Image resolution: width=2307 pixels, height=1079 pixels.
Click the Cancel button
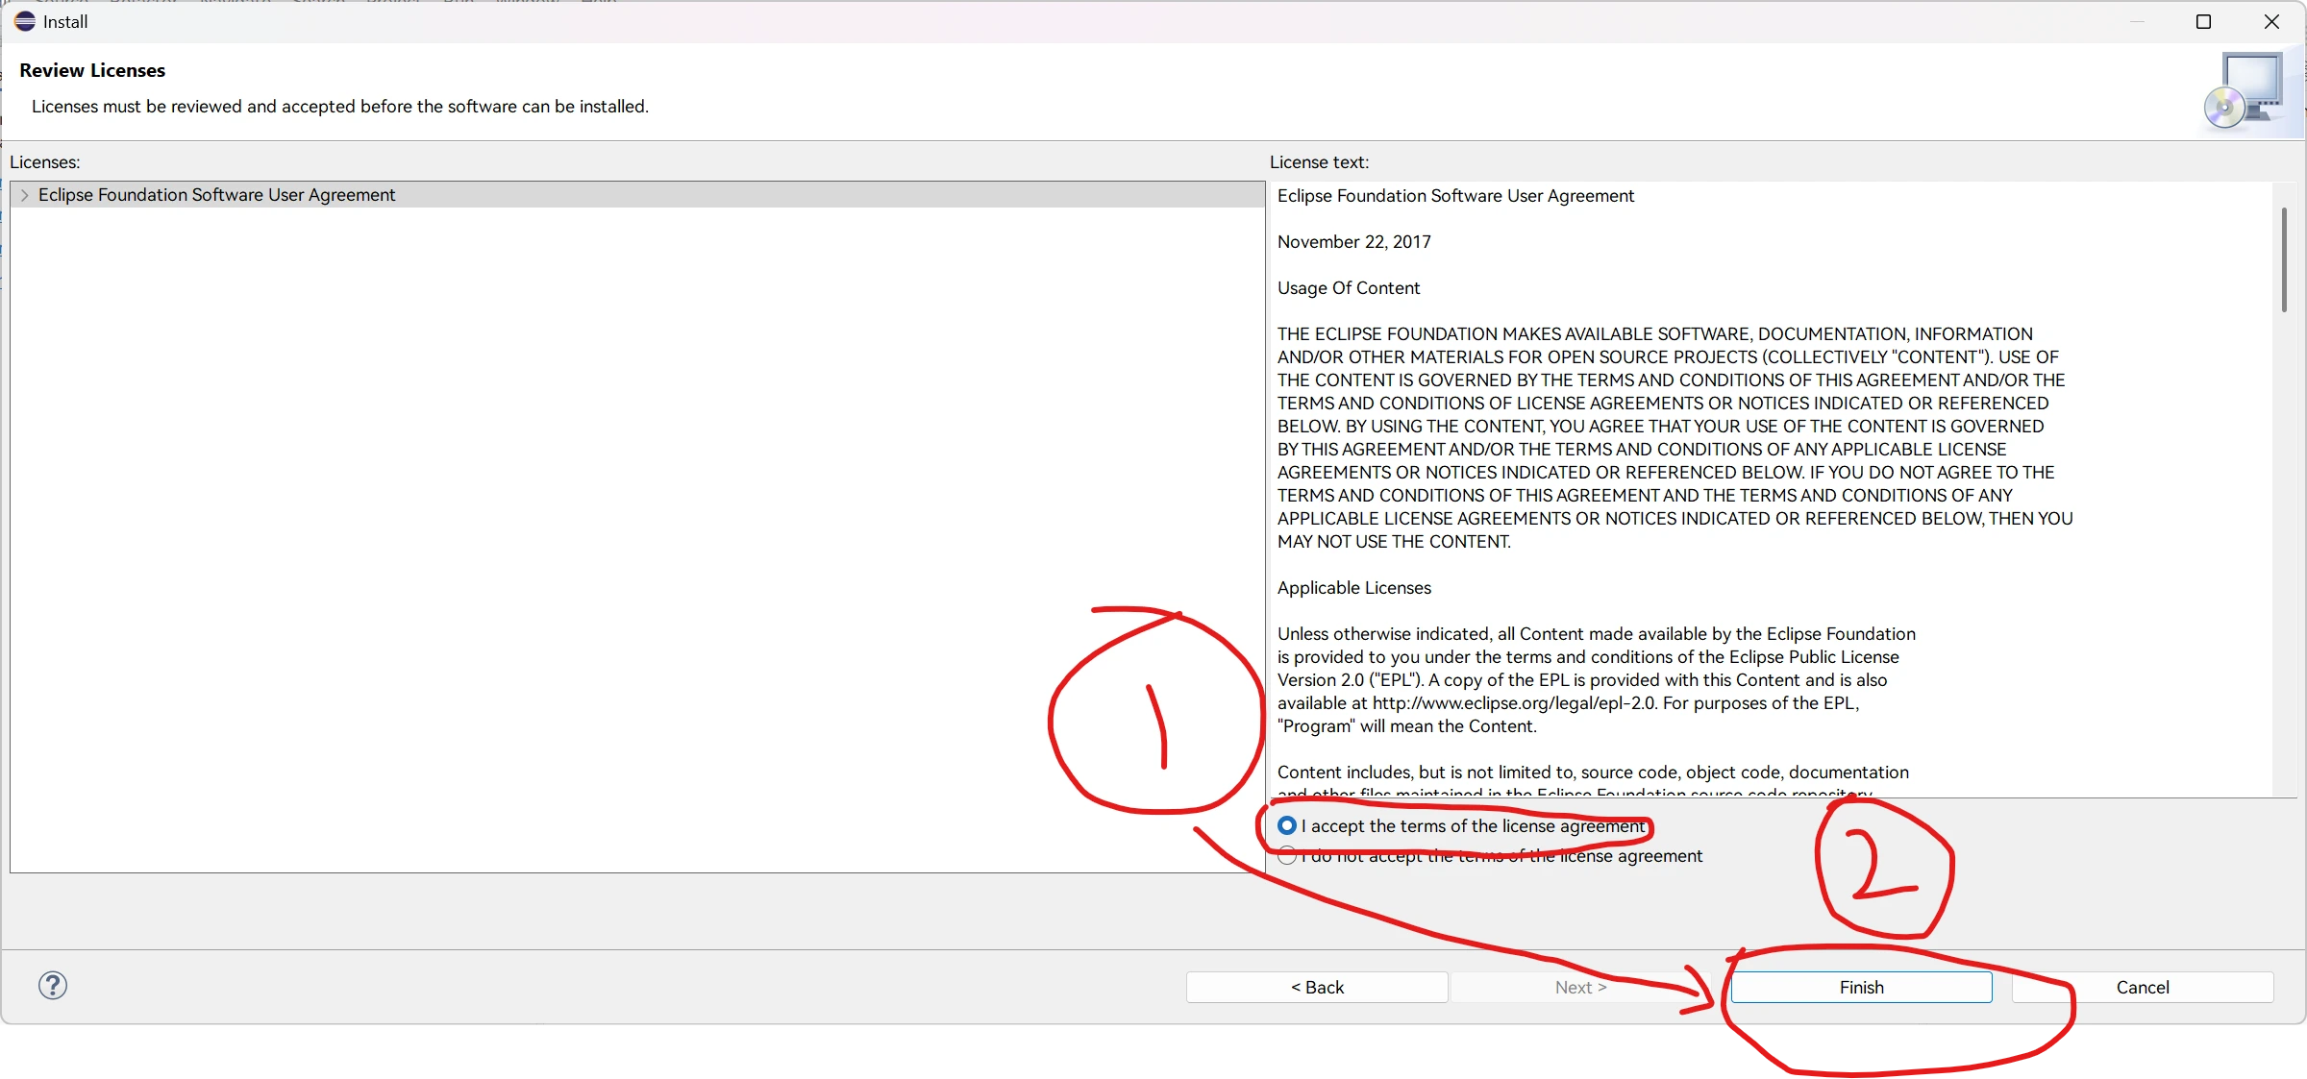tap(2143, 987)
